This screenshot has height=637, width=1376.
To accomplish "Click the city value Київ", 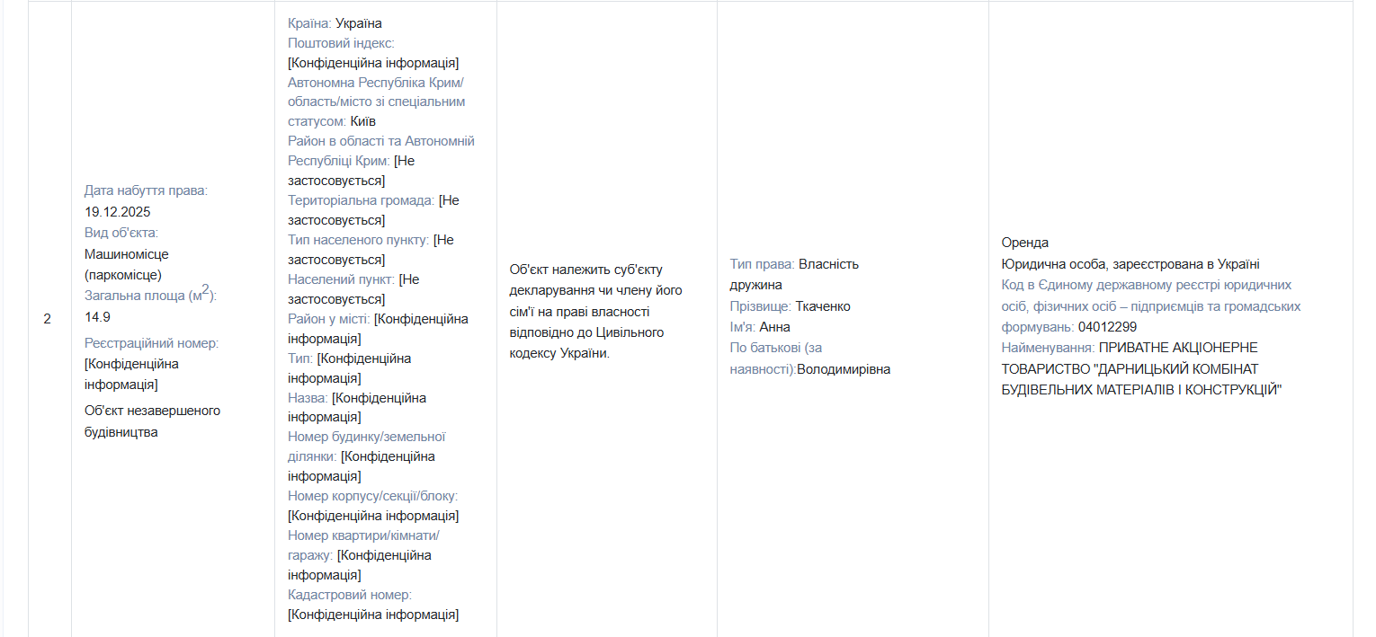I will (363, 121).
